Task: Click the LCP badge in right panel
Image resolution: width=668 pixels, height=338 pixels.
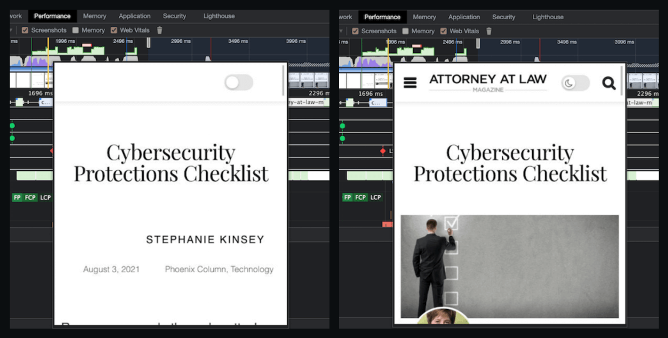Action: click(375, 197)
